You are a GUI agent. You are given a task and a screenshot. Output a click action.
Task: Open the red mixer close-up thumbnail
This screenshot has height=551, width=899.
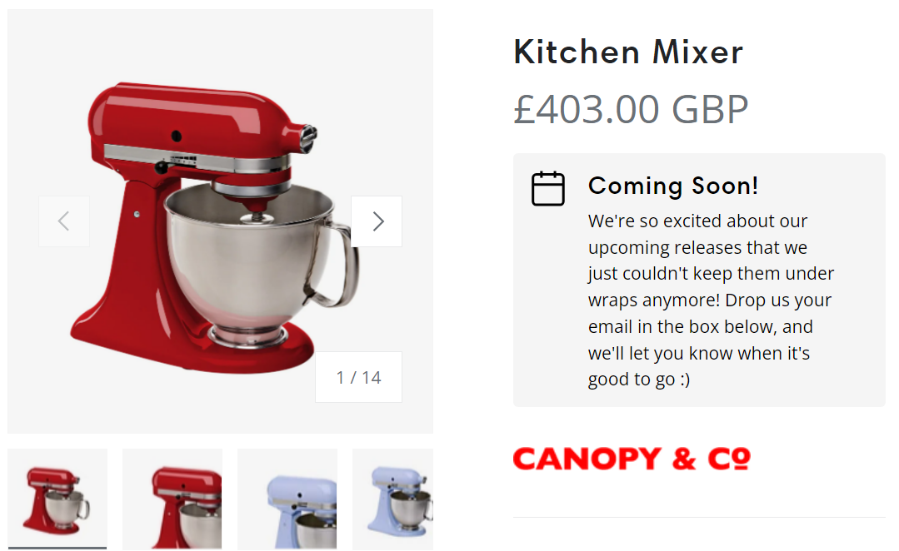click(172, 499)
